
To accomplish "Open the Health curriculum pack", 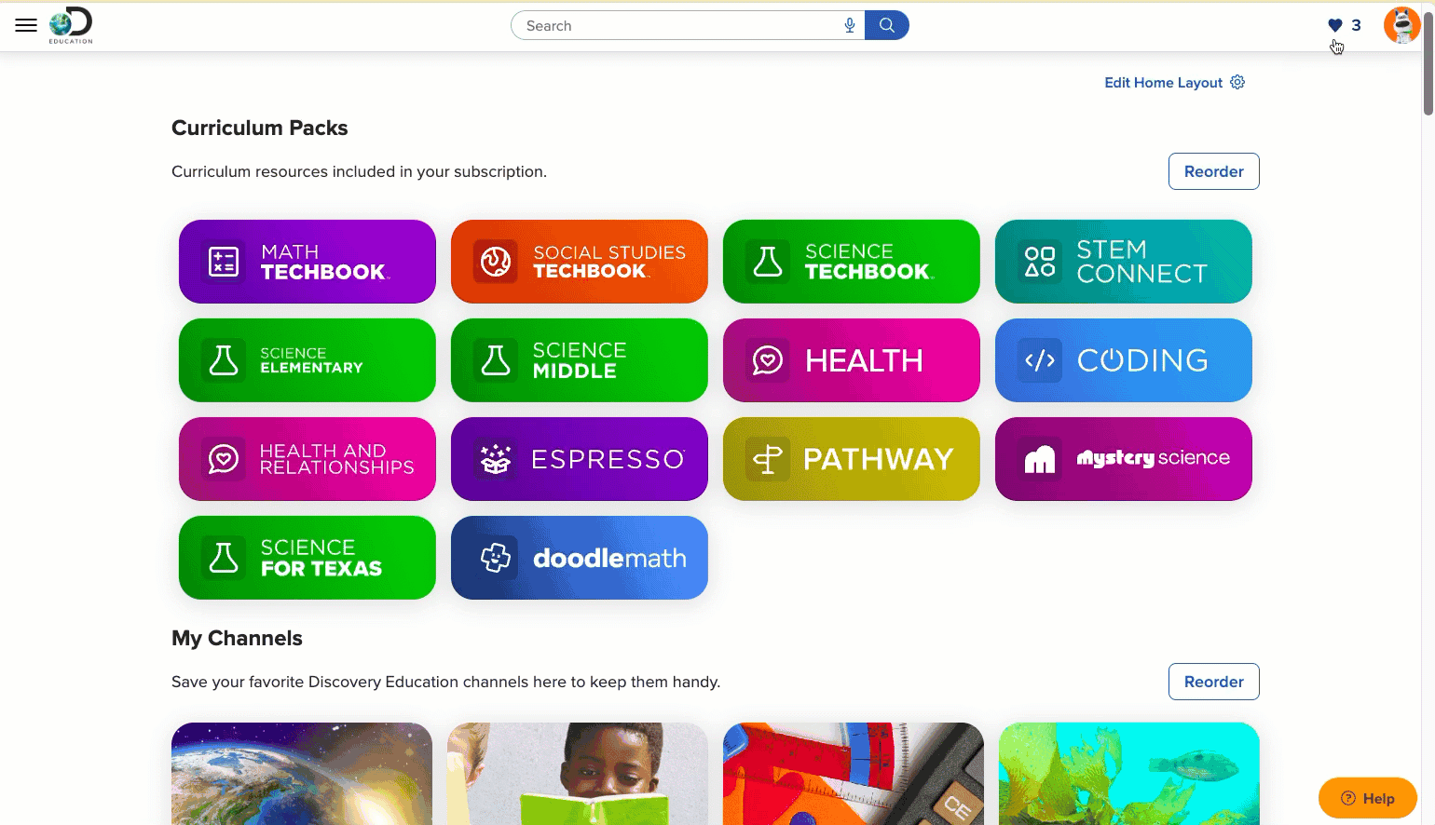I will [852, 360].
